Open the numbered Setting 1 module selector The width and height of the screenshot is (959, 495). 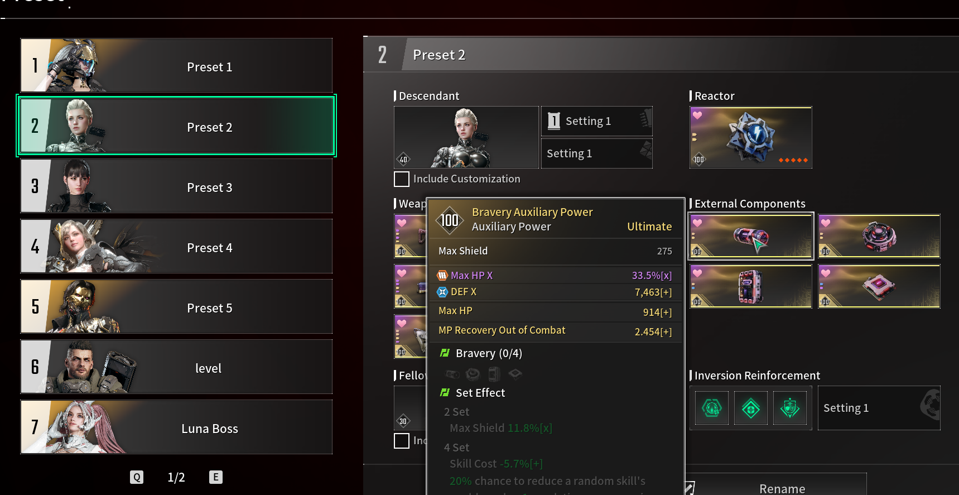(x=596, y=121)
